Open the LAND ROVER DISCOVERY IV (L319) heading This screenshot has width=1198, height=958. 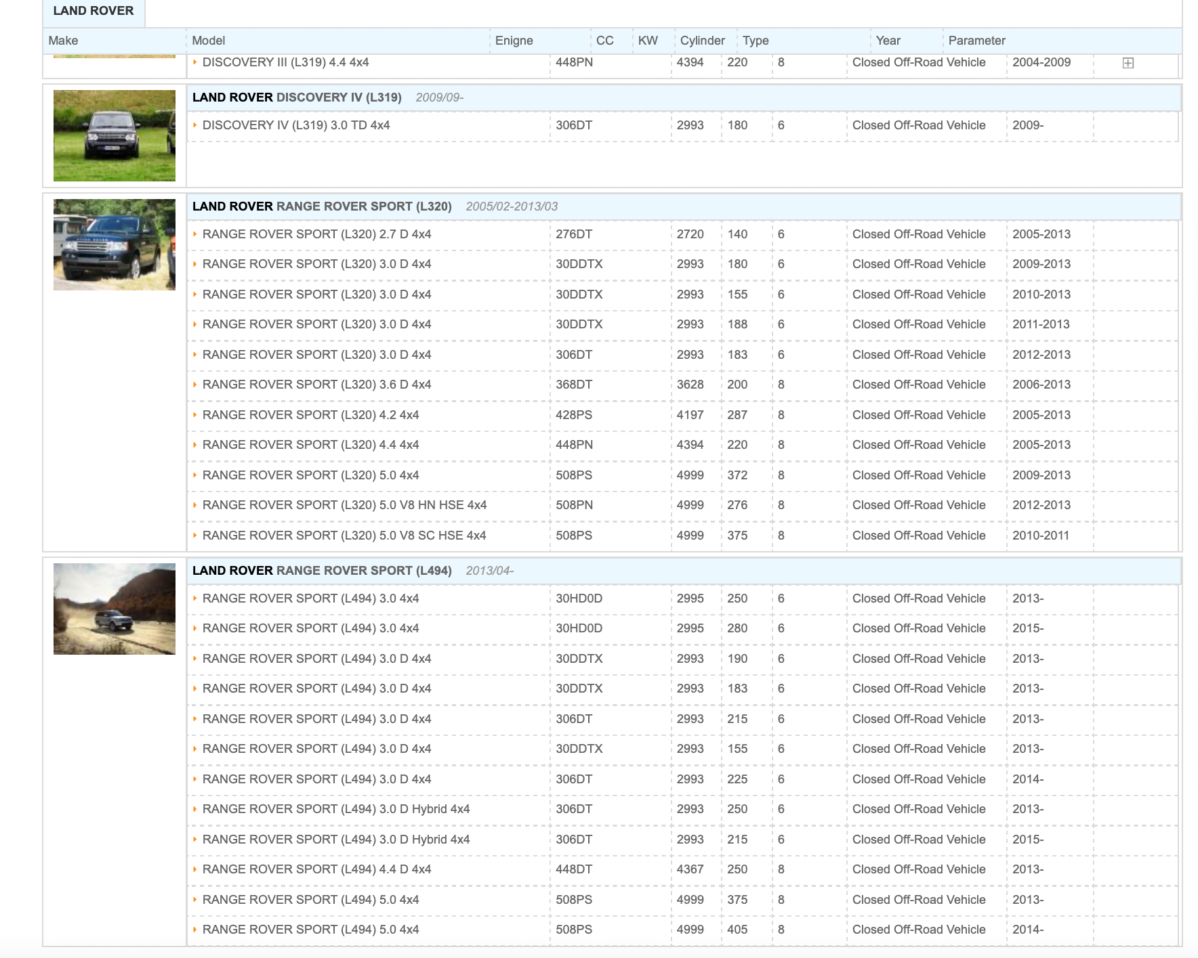click(x=297, y=97)
